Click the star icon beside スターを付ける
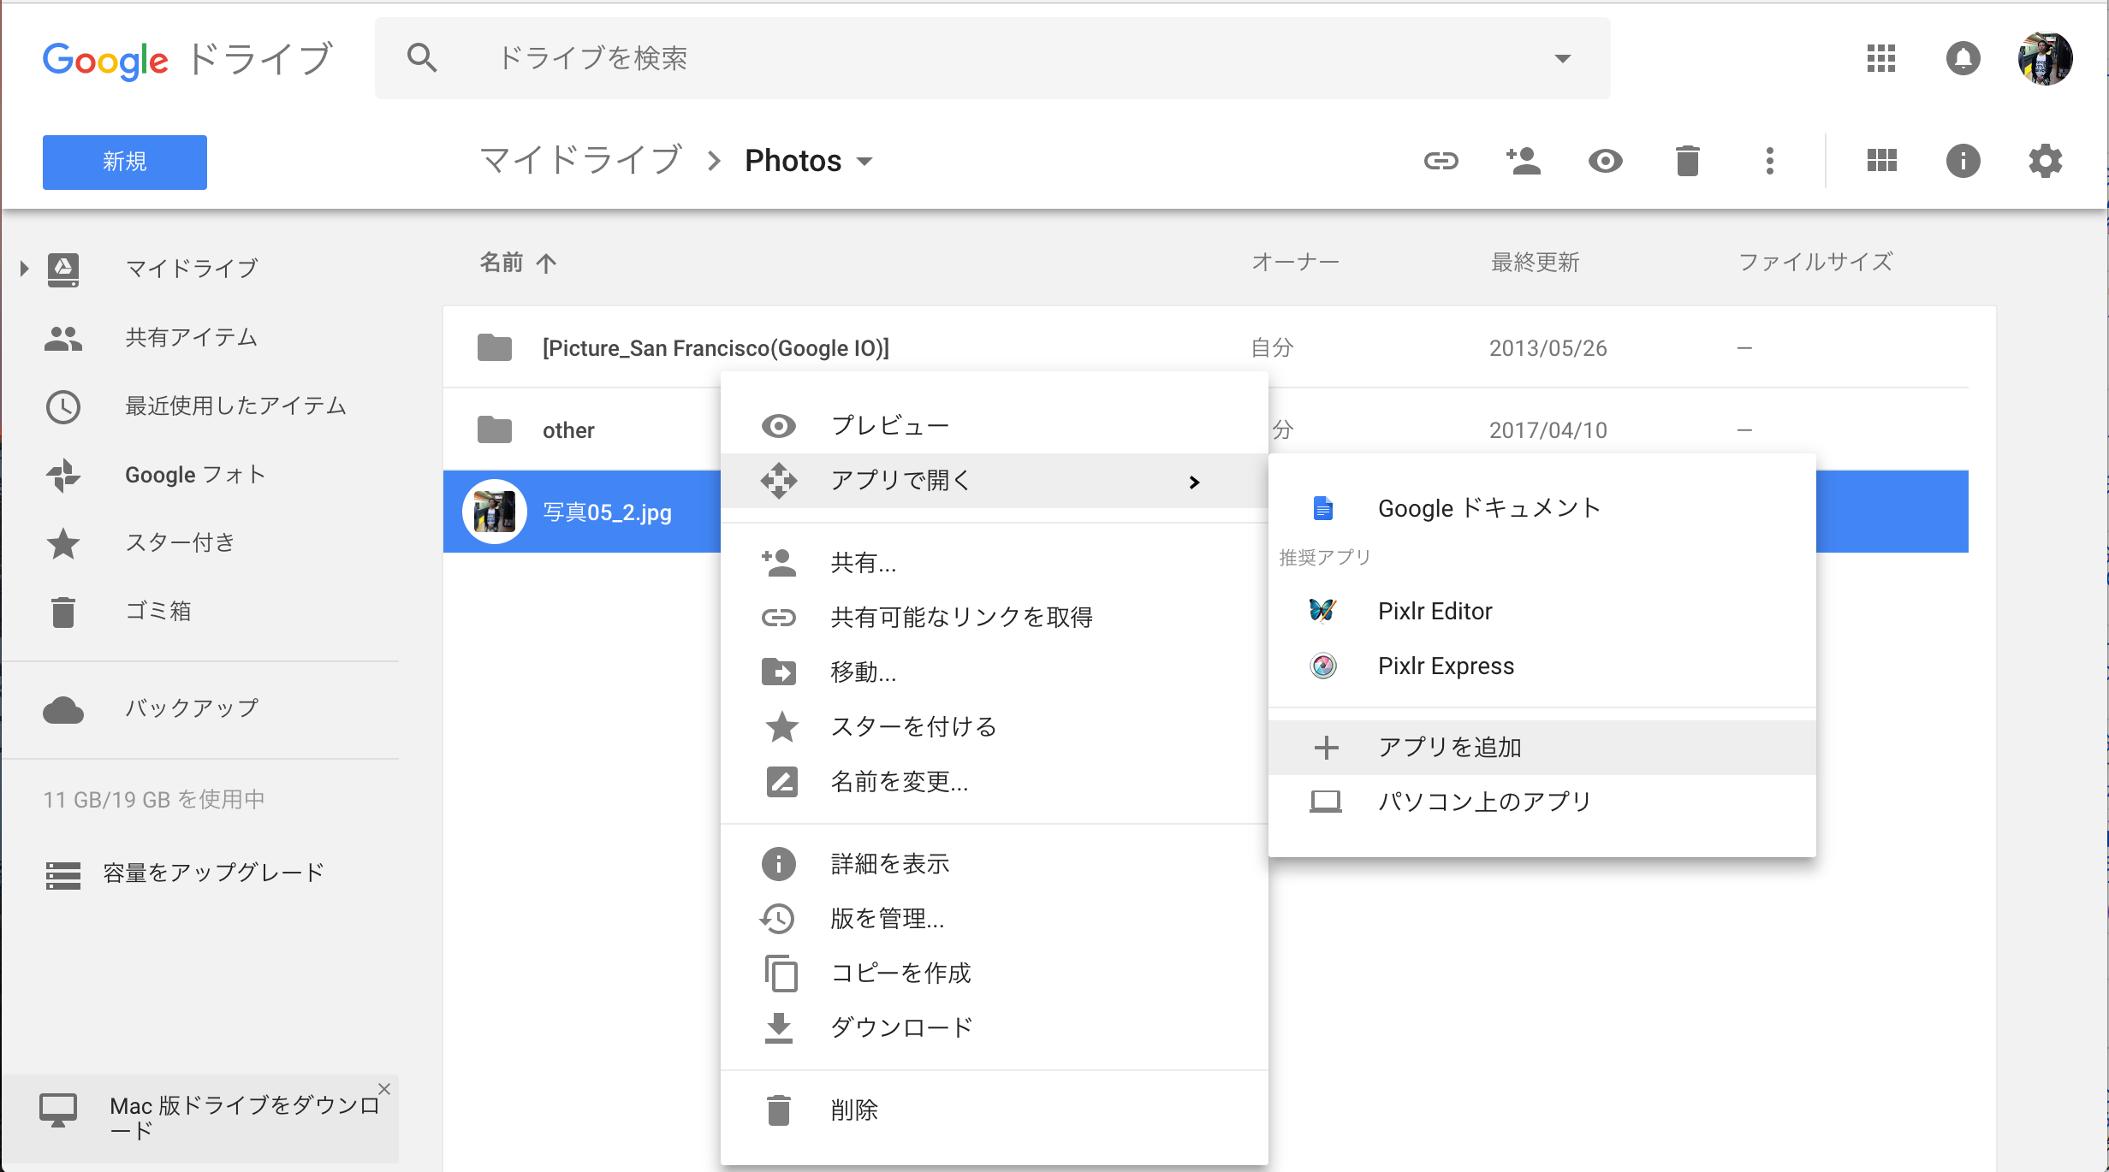This screenshot has height=1172, width=2109. pos(781,727)
